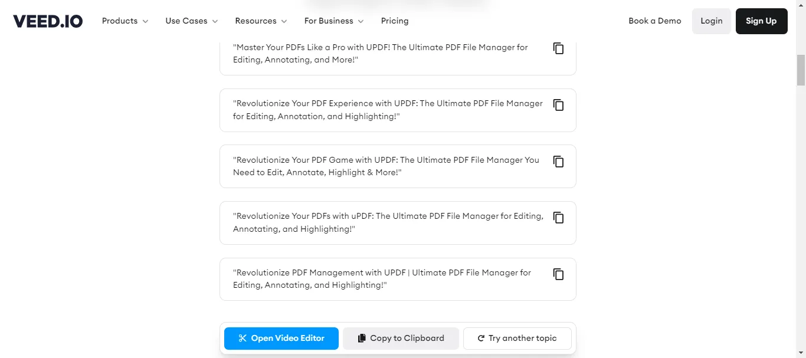The width and height of the screenshot is (806, 358).
Task: Open the For Business dropdown menu
Action: click(334, 21)
